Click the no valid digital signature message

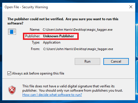click(72, 88)
